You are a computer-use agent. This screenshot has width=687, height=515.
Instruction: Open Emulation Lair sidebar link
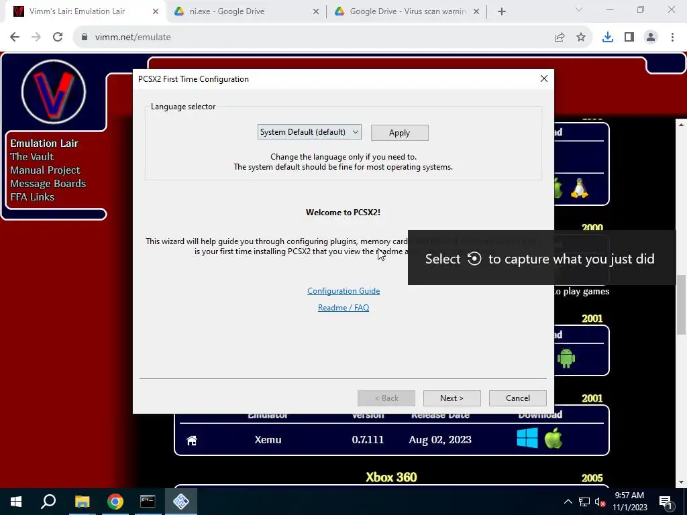coord(44,144)
